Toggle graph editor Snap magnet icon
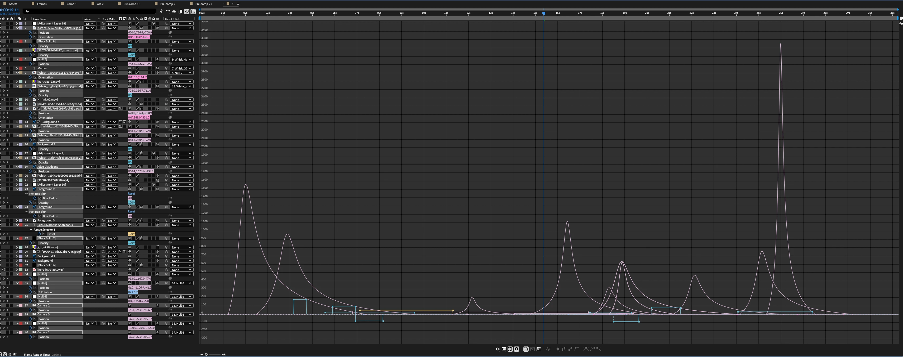903x357 pixels. [x=517, y=349]
